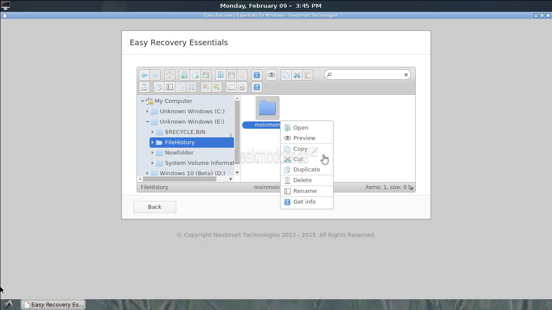
Task: Click the forward arrow toolbar icon
Action: click(155, 75)
